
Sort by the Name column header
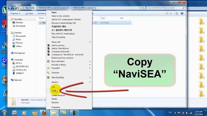tap(42, 18)
